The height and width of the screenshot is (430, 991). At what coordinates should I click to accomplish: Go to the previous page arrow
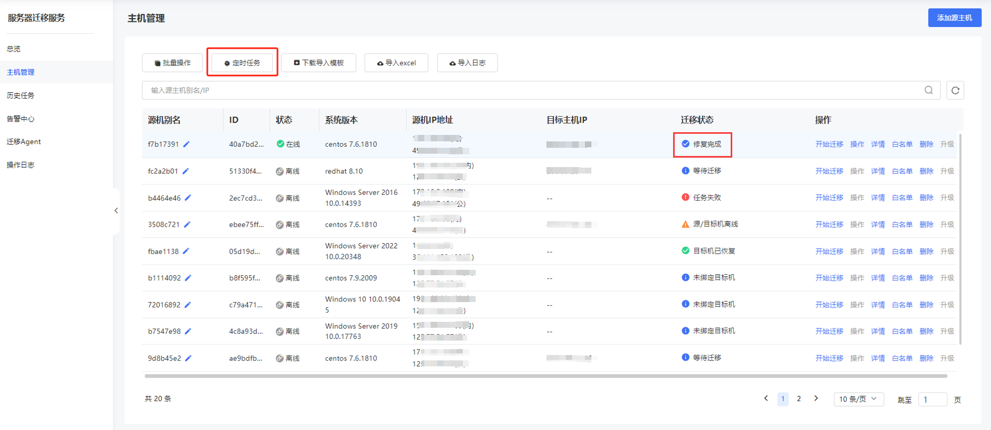[x=766, y=398]
